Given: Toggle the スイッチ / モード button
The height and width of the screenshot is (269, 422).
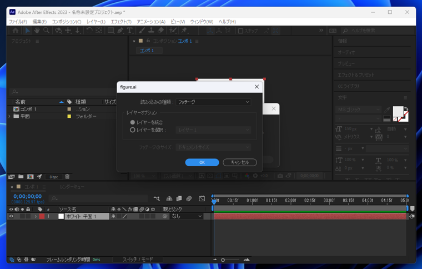Looking at the screenshot, I should (138, 260).
